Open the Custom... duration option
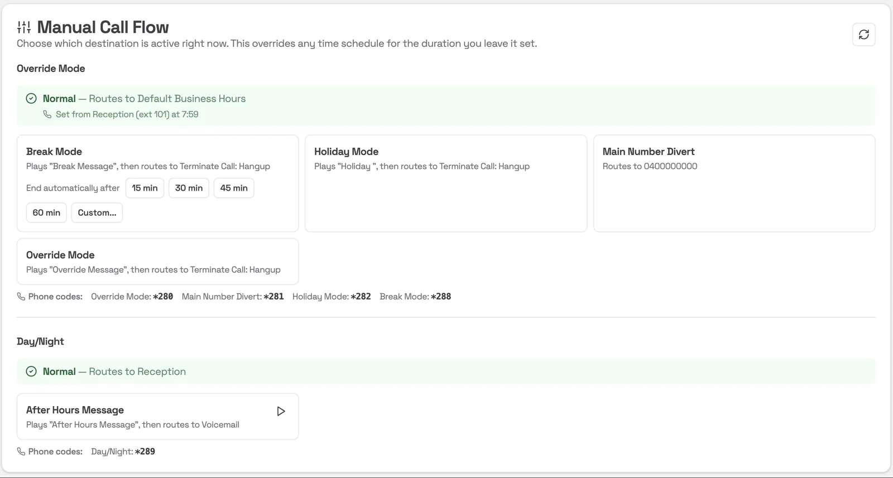This screenshot has width=893, height=478. (x=97, y=213)
